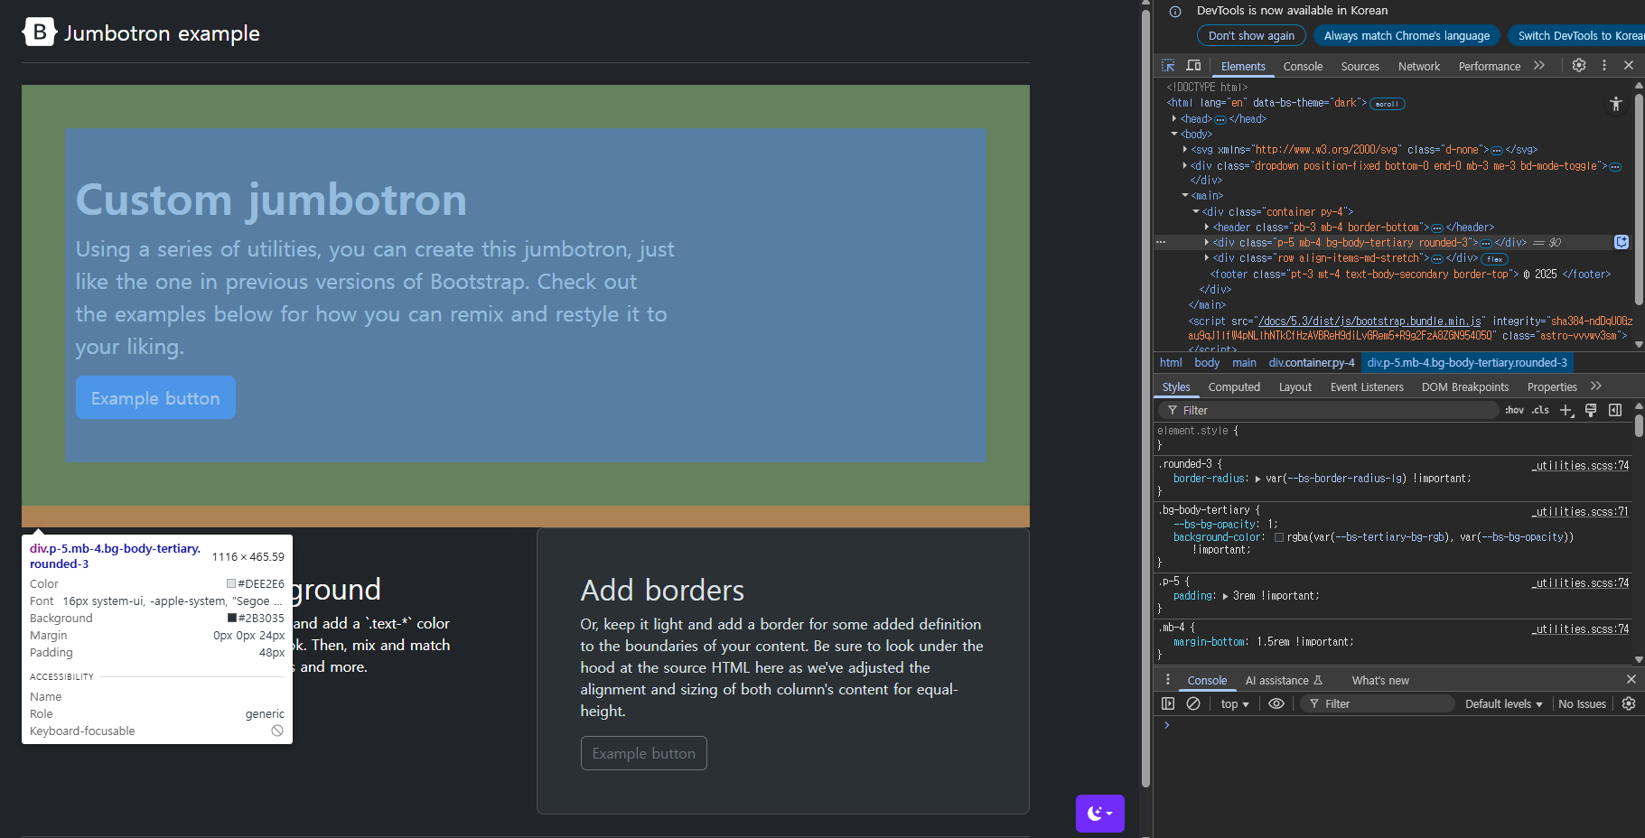Screen dimensions: 1645x838
Task: Expand the dropdown position-fixed div node
Action: (x=1185, y=165)
